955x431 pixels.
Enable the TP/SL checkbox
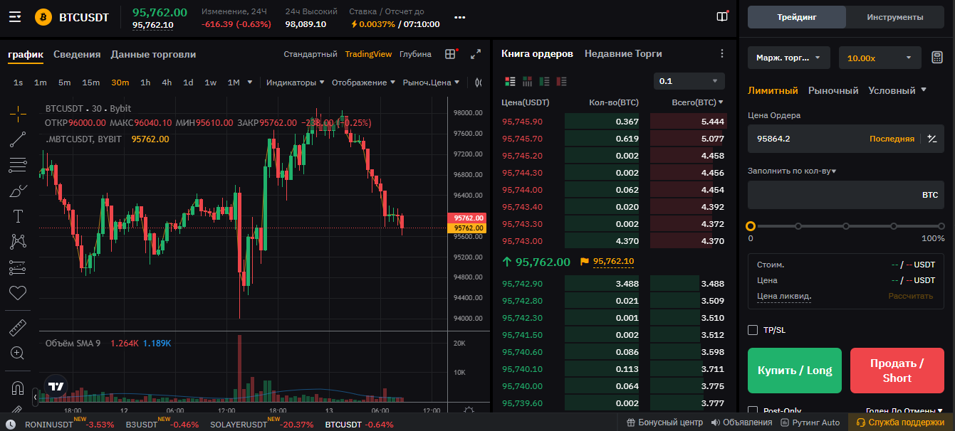[x=753, y=330]
